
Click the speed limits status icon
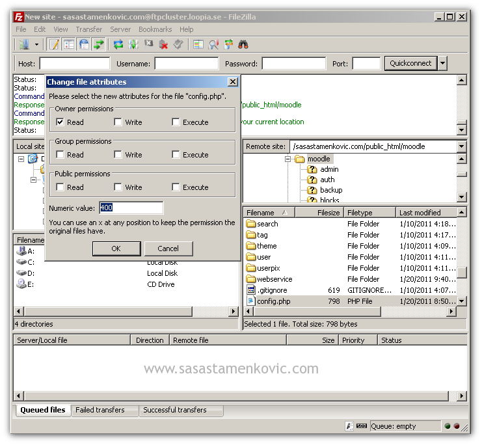(x=362, y=426)
